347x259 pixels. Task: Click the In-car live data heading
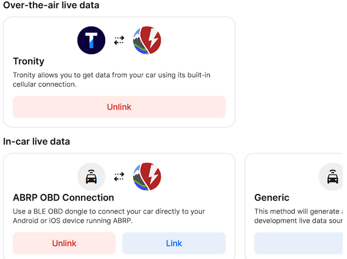[36, 141]
